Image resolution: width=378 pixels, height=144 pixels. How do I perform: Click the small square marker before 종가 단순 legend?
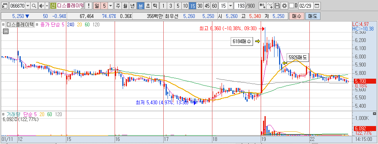point(37,24)
